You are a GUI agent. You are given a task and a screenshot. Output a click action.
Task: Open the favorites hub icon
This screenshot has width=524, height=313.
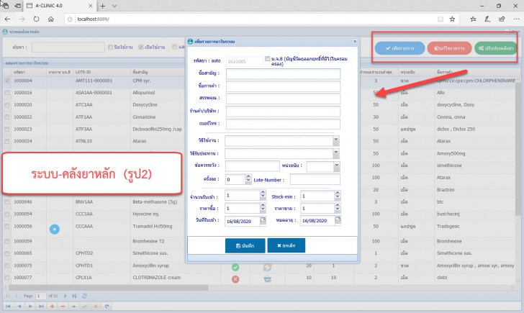tap(473, 19)
